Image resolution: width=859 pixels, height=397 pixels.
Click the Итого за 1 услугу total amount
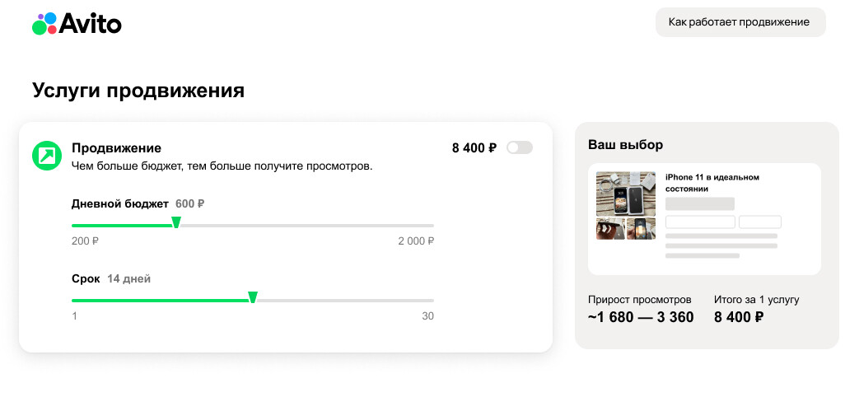tap(738, 317)
